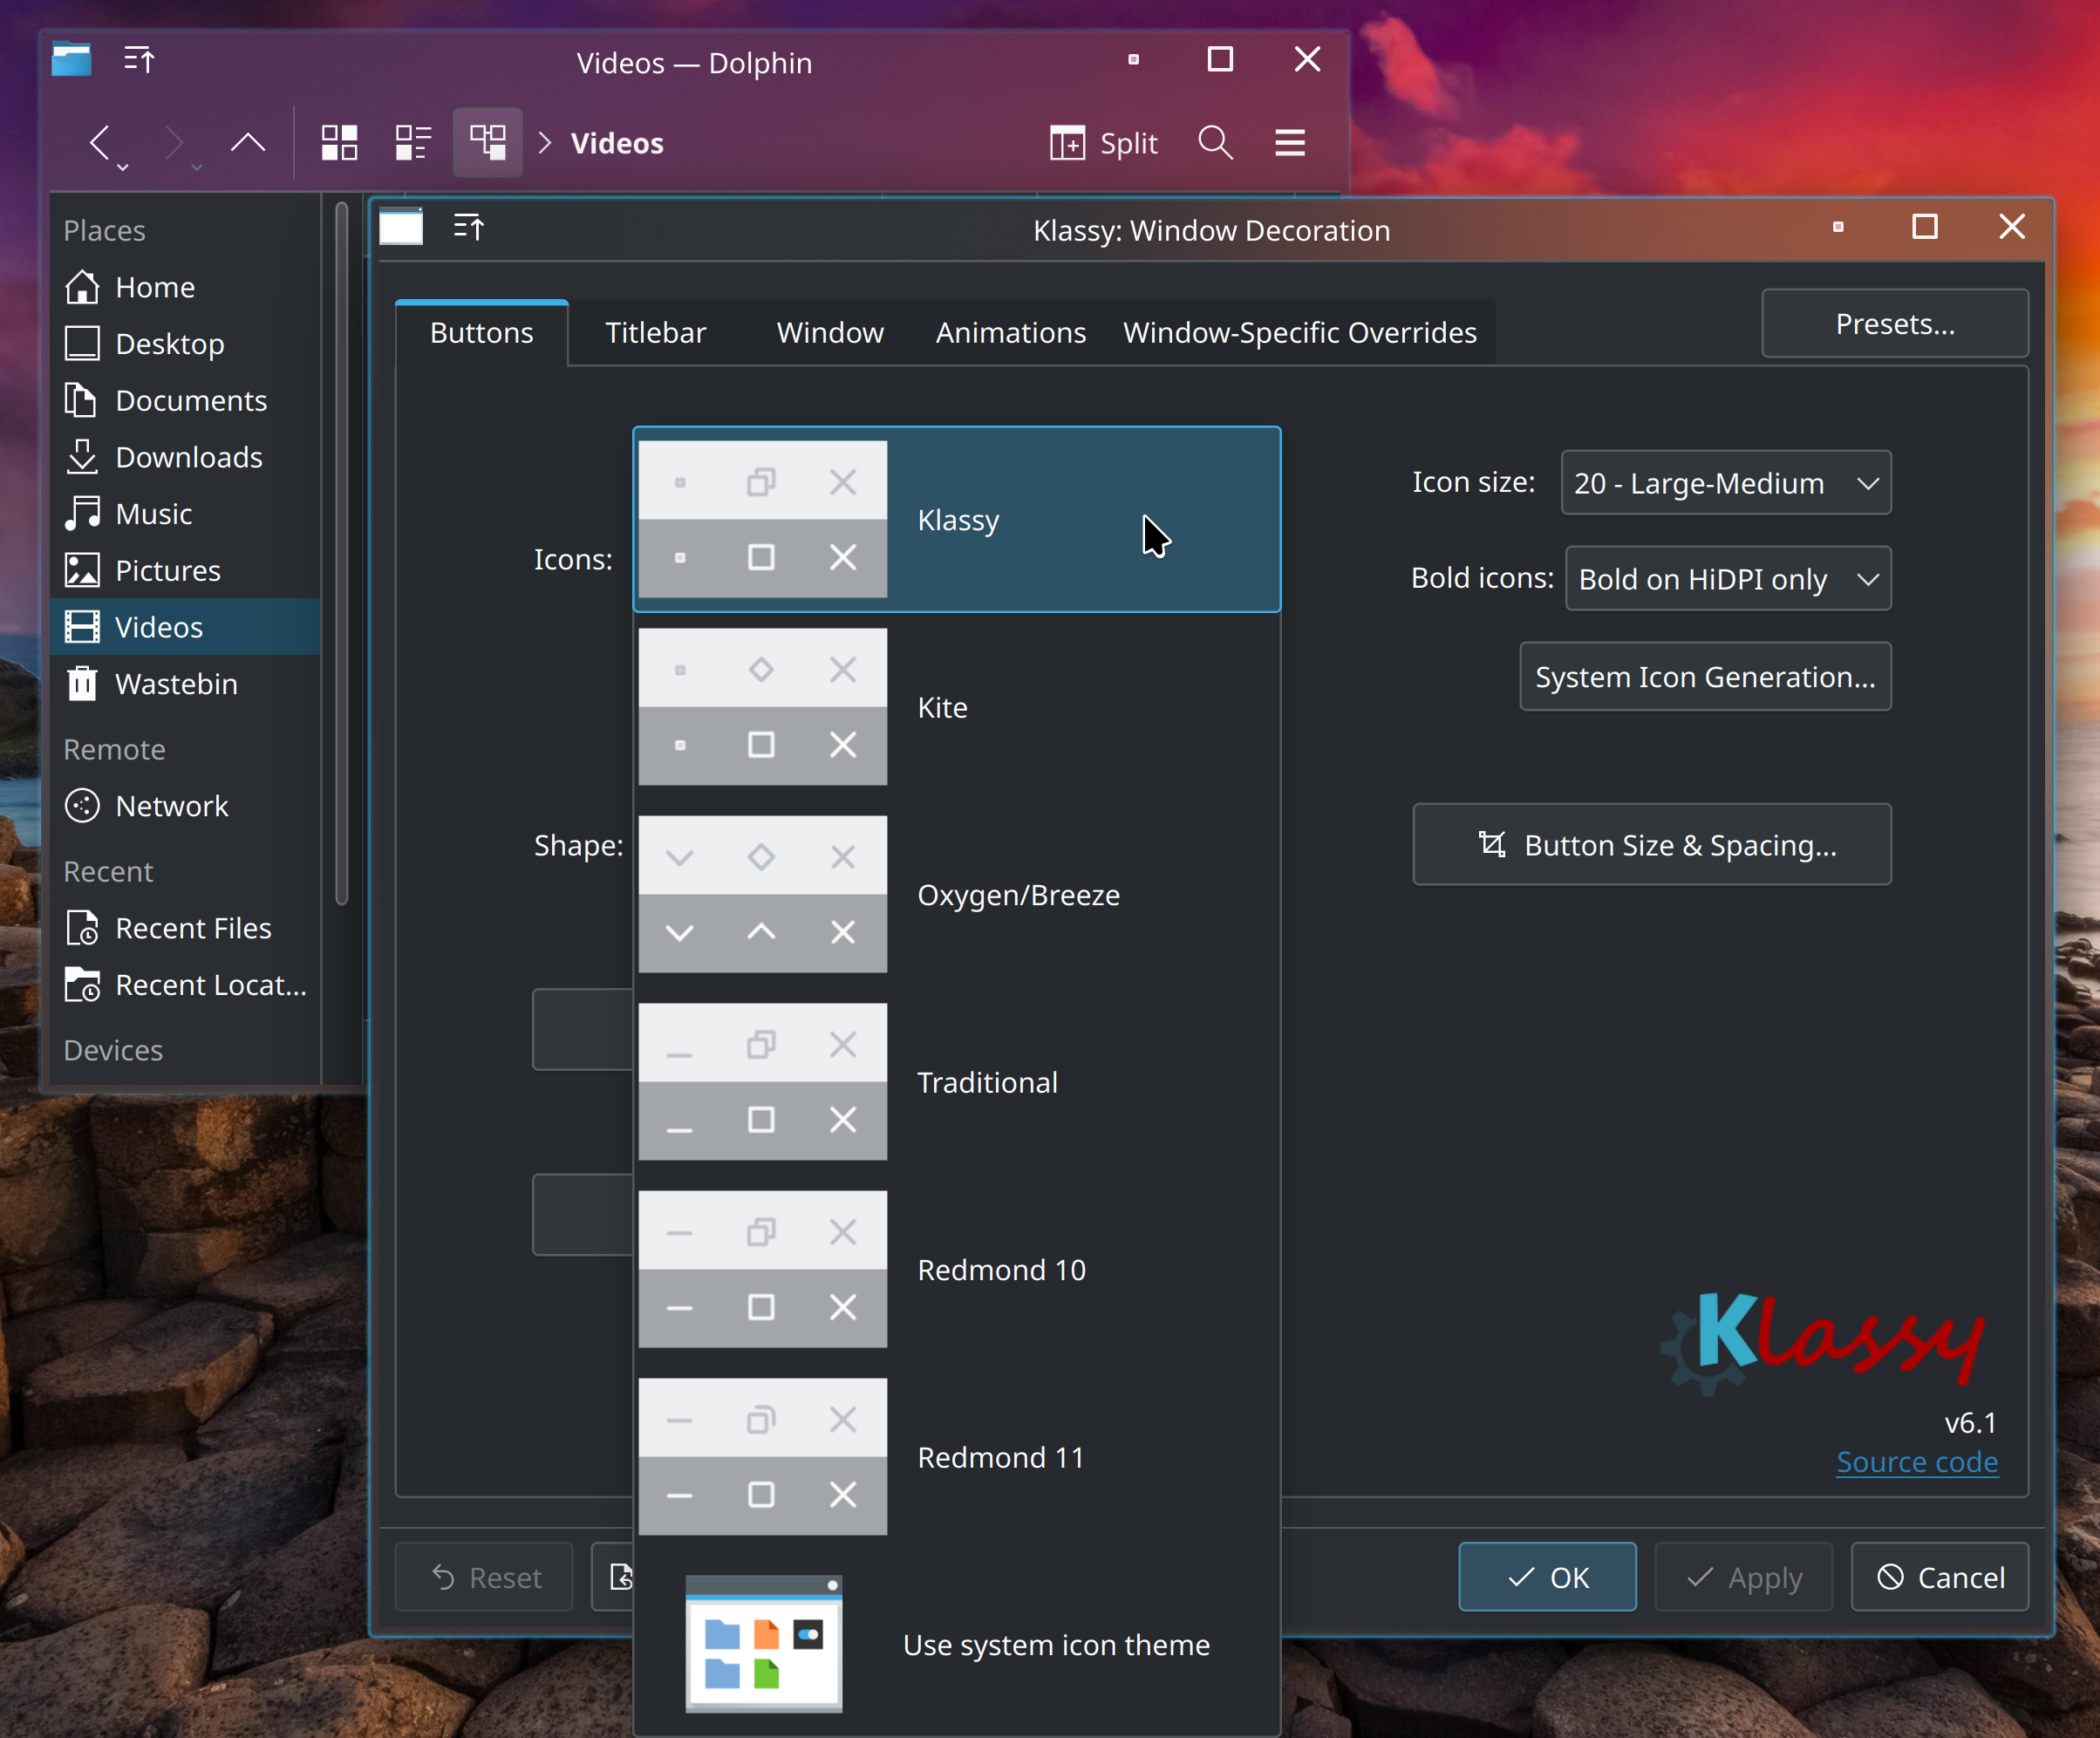Switch to Window-Specific Overrides tab

(x=1300, y=333)
